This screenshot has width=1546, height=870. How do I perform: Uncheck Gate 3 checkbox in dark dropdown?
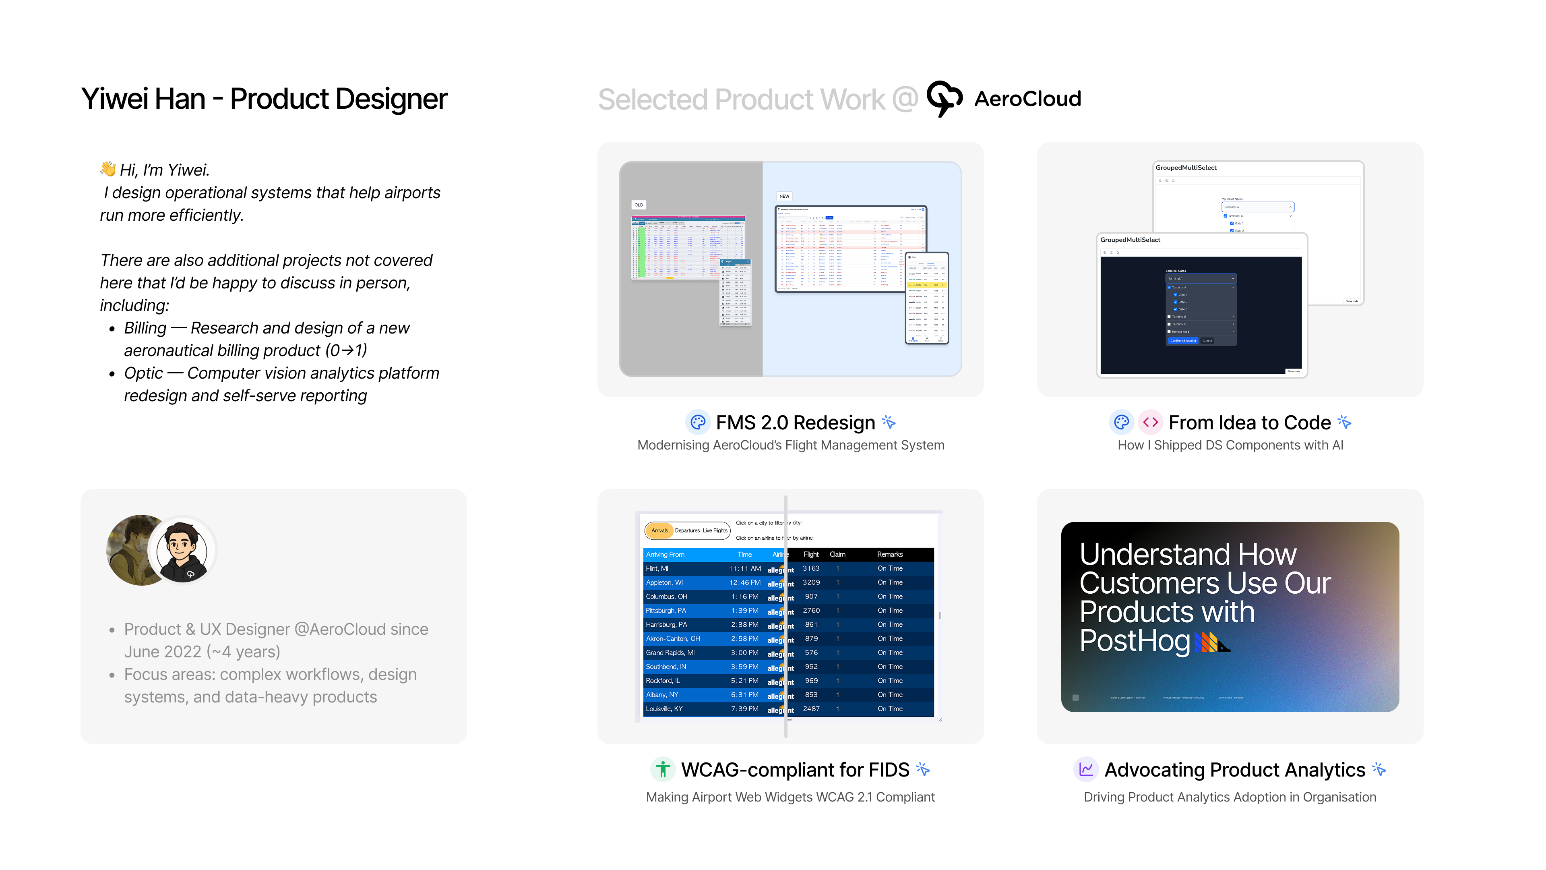(x=1175, y=309)
